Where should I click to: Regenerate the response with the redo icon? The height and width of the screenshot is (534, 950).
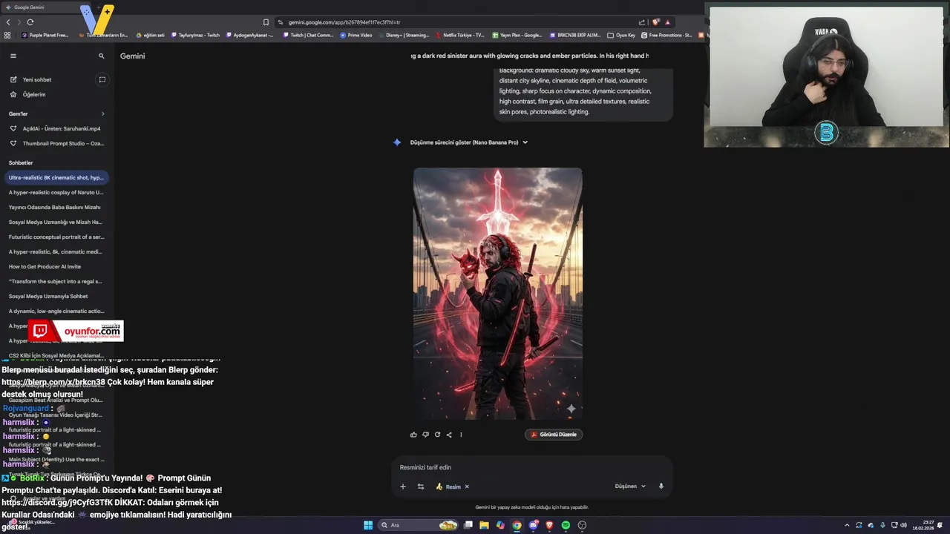click(x=437, y=435)
